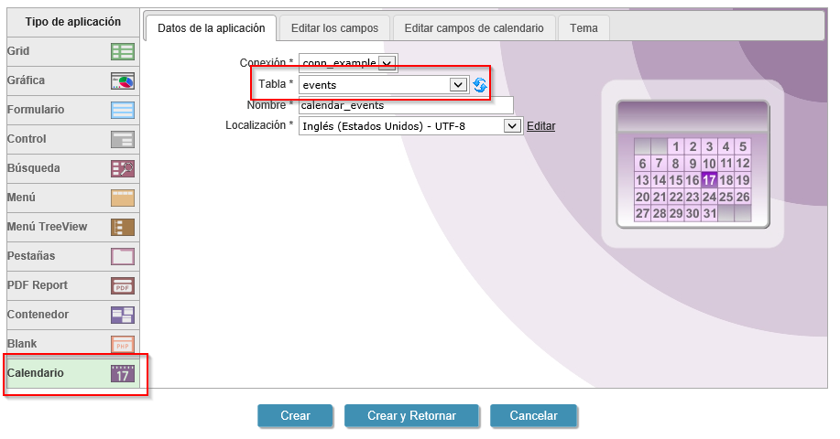
Task: Click the Crear y Retornar button
Action: (x=411, y=415)
